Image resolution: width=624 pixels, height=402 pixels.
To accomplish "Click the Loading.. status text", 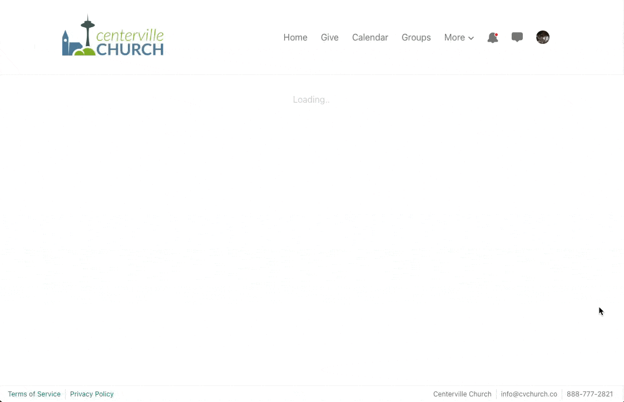I will 311,100.
